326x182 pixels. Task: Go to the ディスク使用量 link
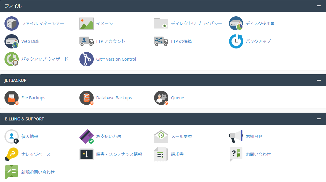260,23
